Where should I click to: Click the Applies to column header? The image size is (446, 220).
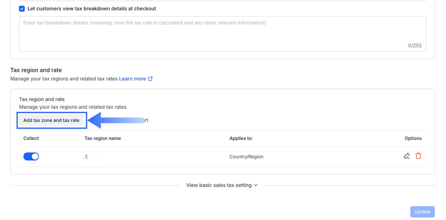[x=241, y=138]
